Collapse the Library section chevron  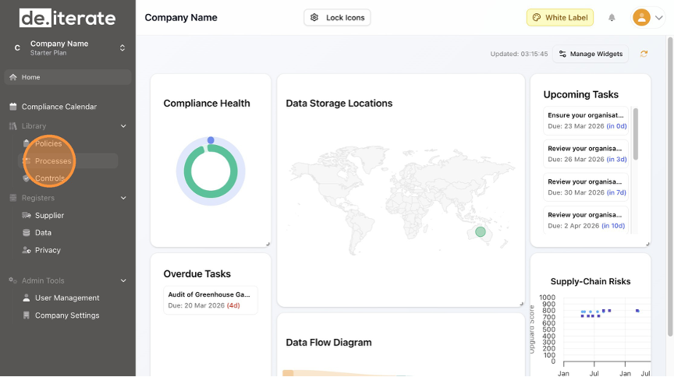[x=123, y=126]
